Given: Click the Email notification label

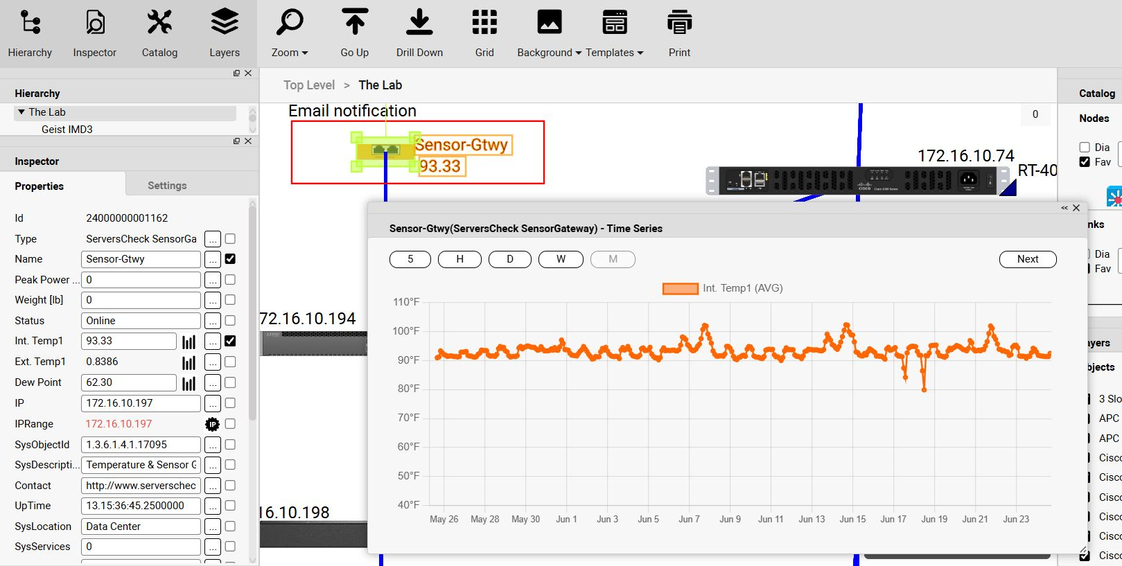Looking at the screenshot, I should [x=352, y=111].
